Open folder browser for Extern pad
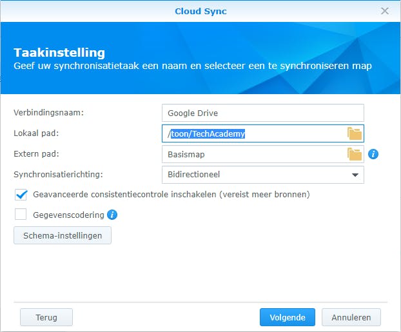Image resolution: width=401 pixels, height=332 pixels. [355, 154]
